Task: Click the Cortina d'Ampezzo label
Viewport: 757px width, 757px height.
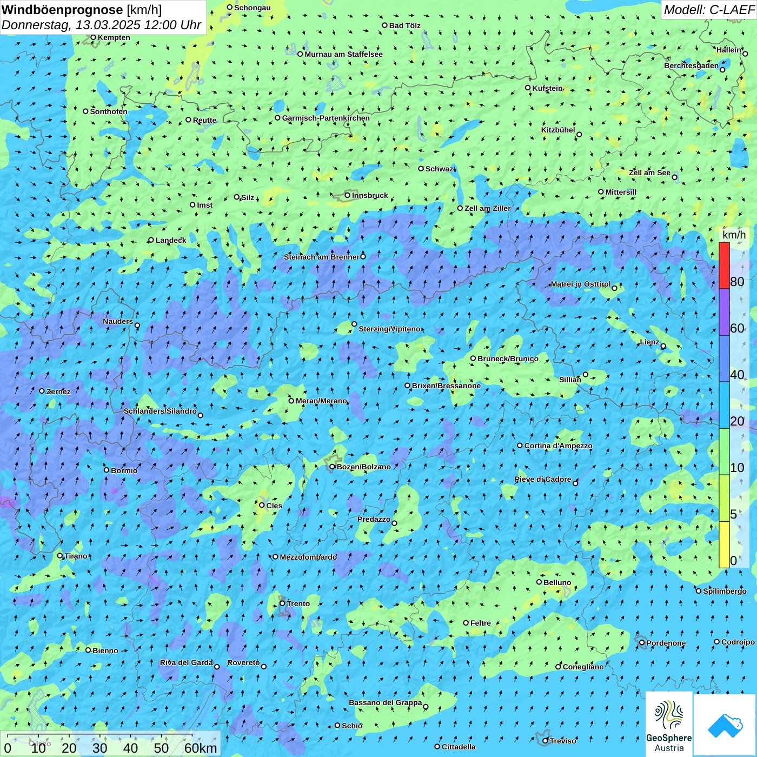Action: (x=558, y=446)
